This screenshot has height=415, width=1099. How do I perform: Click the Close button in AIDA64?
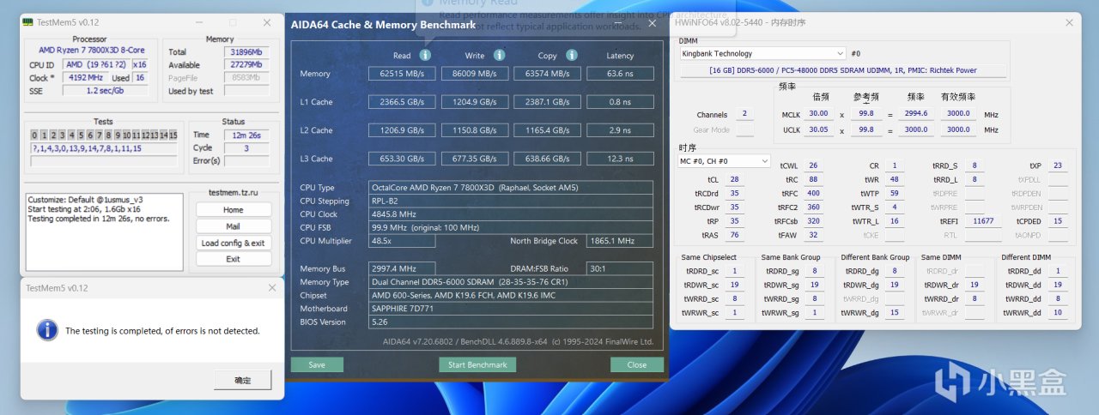tap(637, 364)
